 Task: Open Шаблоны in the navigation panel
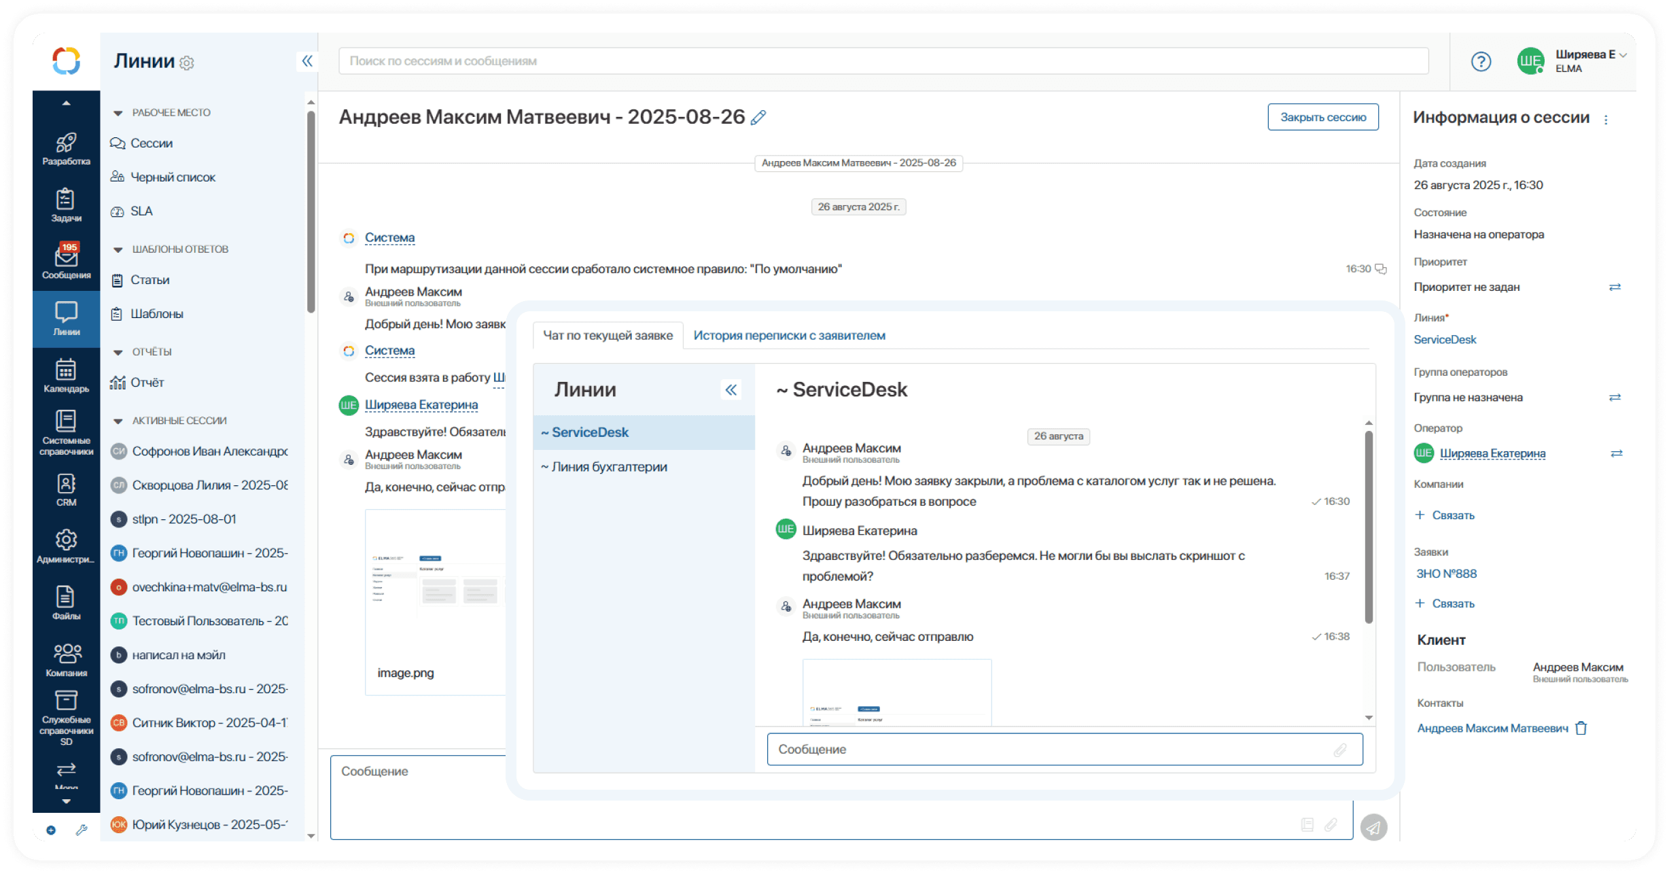click(x=147, y=314)
